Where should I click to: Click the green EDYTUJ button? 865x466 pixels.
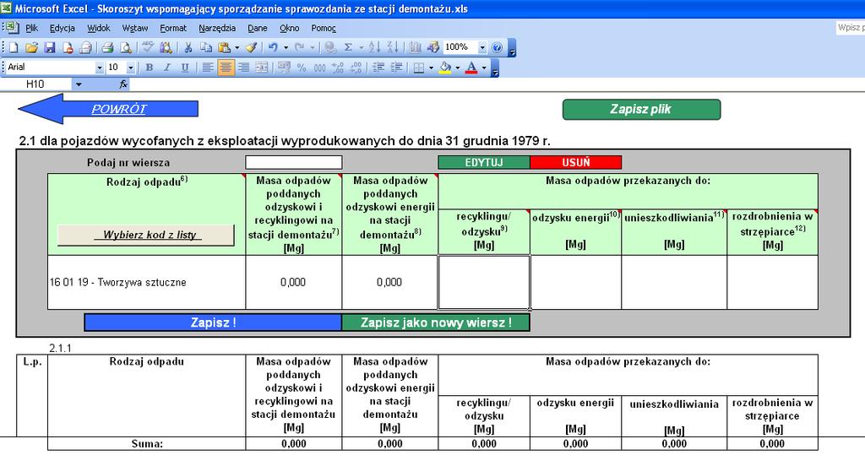(x=484, y=162)
